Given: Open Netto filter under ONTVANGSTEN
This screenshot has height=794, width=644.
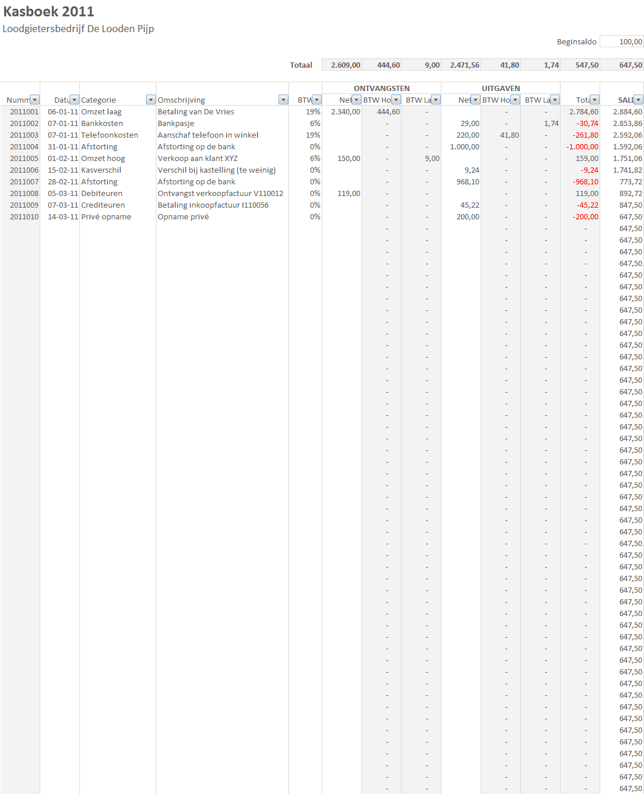Looking at the screenshot, I should [356, 100].
